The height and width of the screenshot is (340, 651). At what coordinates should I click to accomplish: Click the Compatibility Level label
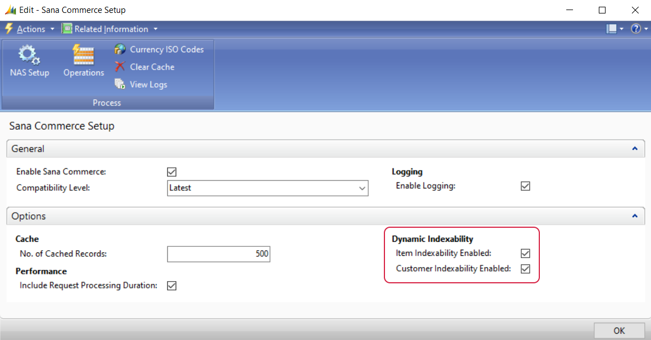(53, 187)
